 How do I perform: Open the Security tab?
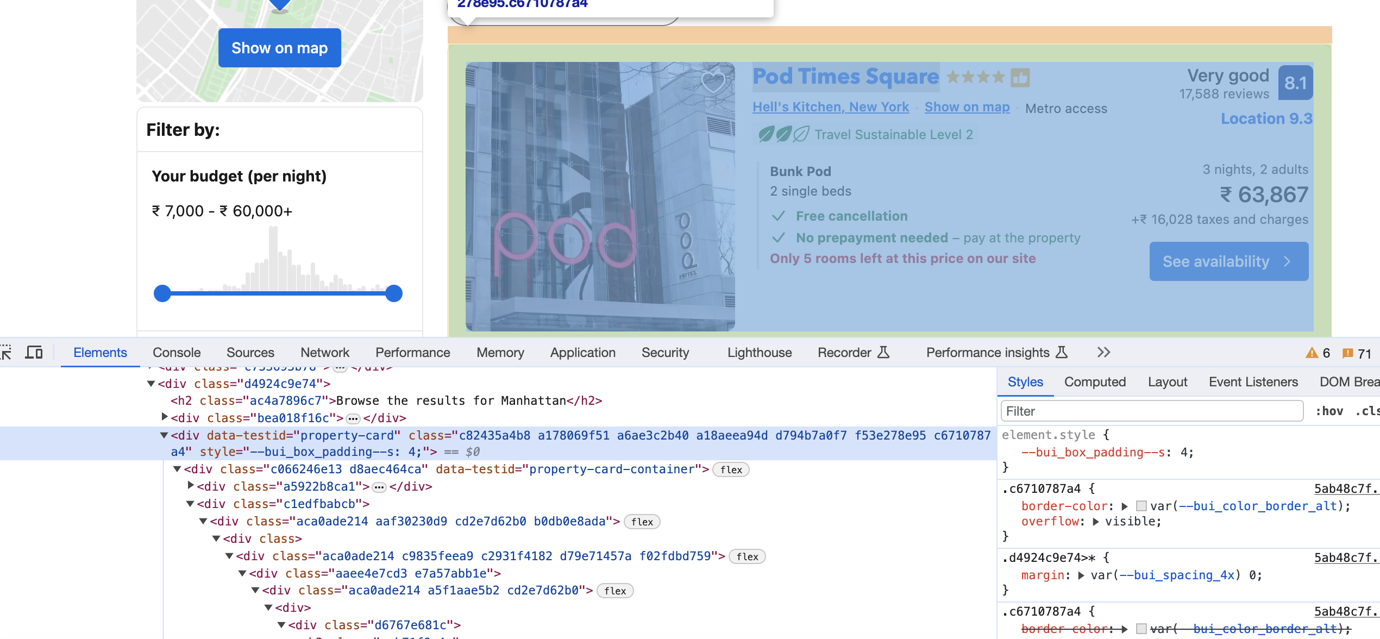click(x=666, y=353)
